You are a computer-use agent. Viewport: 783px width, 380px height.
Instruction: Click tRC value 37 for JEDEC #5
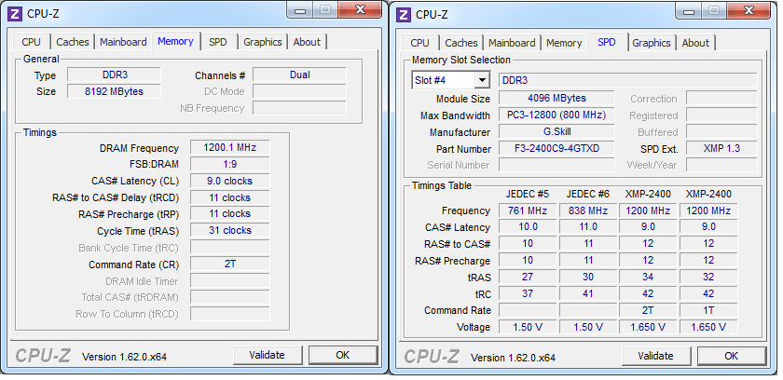coord(528,293)
